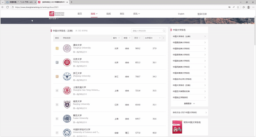Sort by 办学层次 column arrows

click(x=164, y=38)
